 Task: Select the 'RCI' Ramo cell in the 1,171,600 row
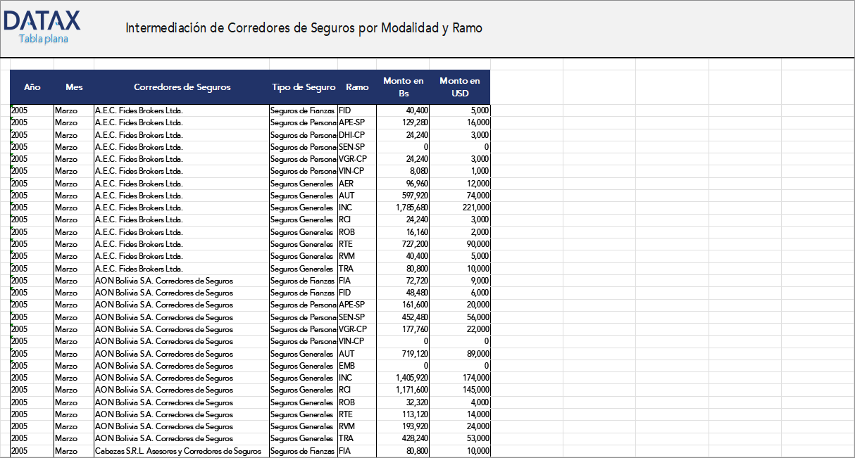[x=357, y=390]
